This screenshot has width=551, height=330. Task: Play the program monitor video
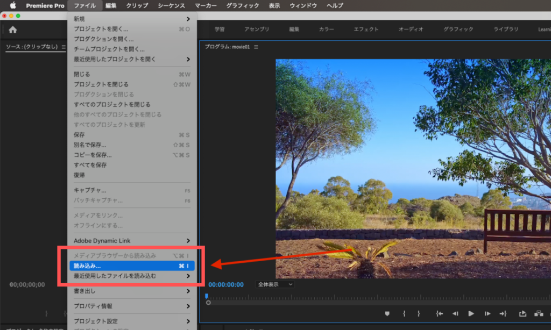point(471,313)
